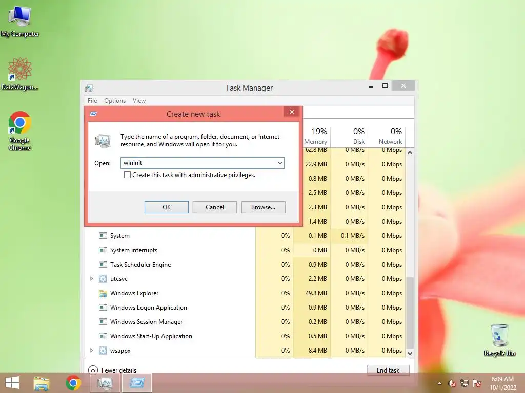Viewport: 525px width, 393px height.
Task: Open the Windows Start button
Action: [x=12, y=383]
